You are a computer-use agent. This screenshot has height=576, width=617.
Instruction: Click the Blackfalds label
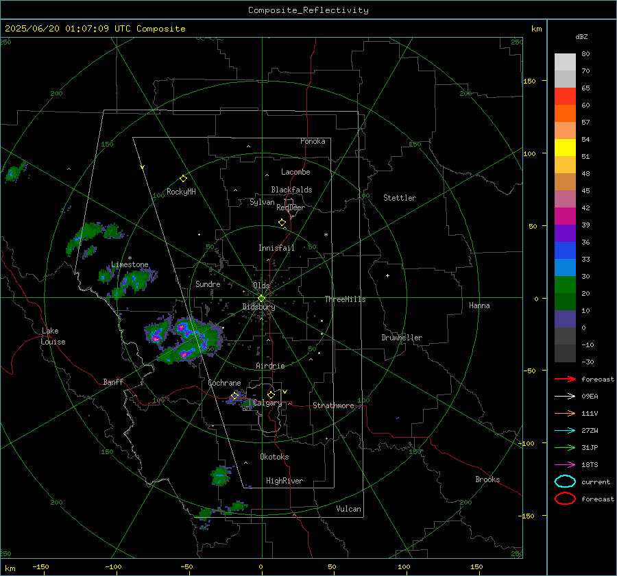(291, 190)
